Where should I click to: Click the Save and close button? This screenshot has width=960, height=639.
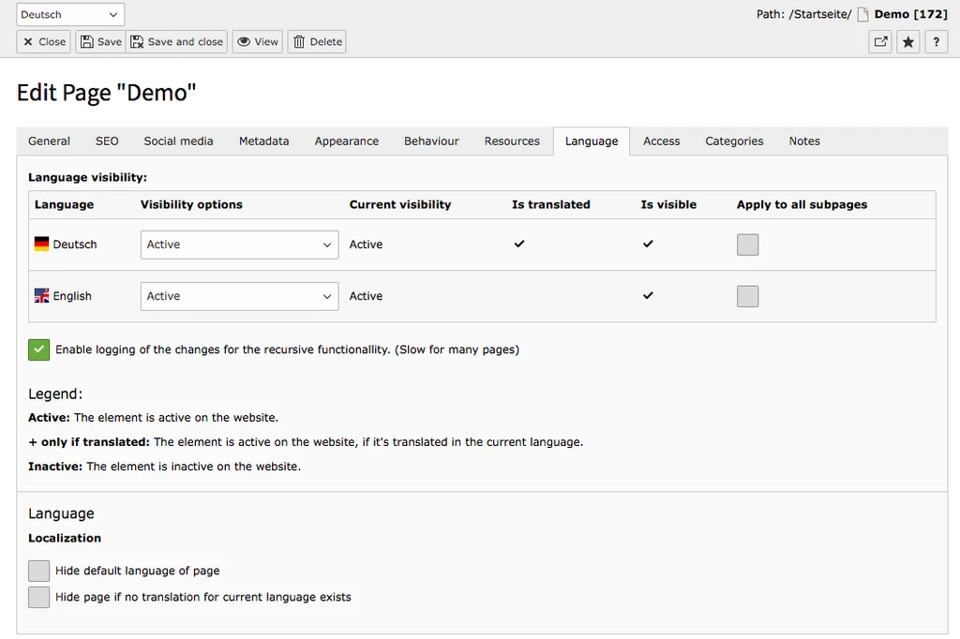177,41
